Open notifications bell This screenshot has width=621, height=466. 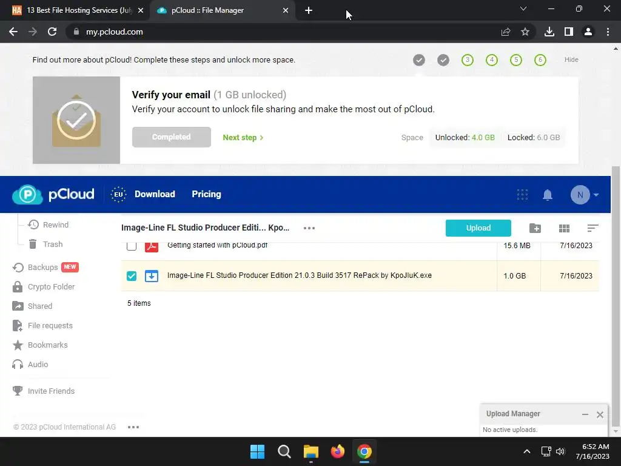(548, 195)
